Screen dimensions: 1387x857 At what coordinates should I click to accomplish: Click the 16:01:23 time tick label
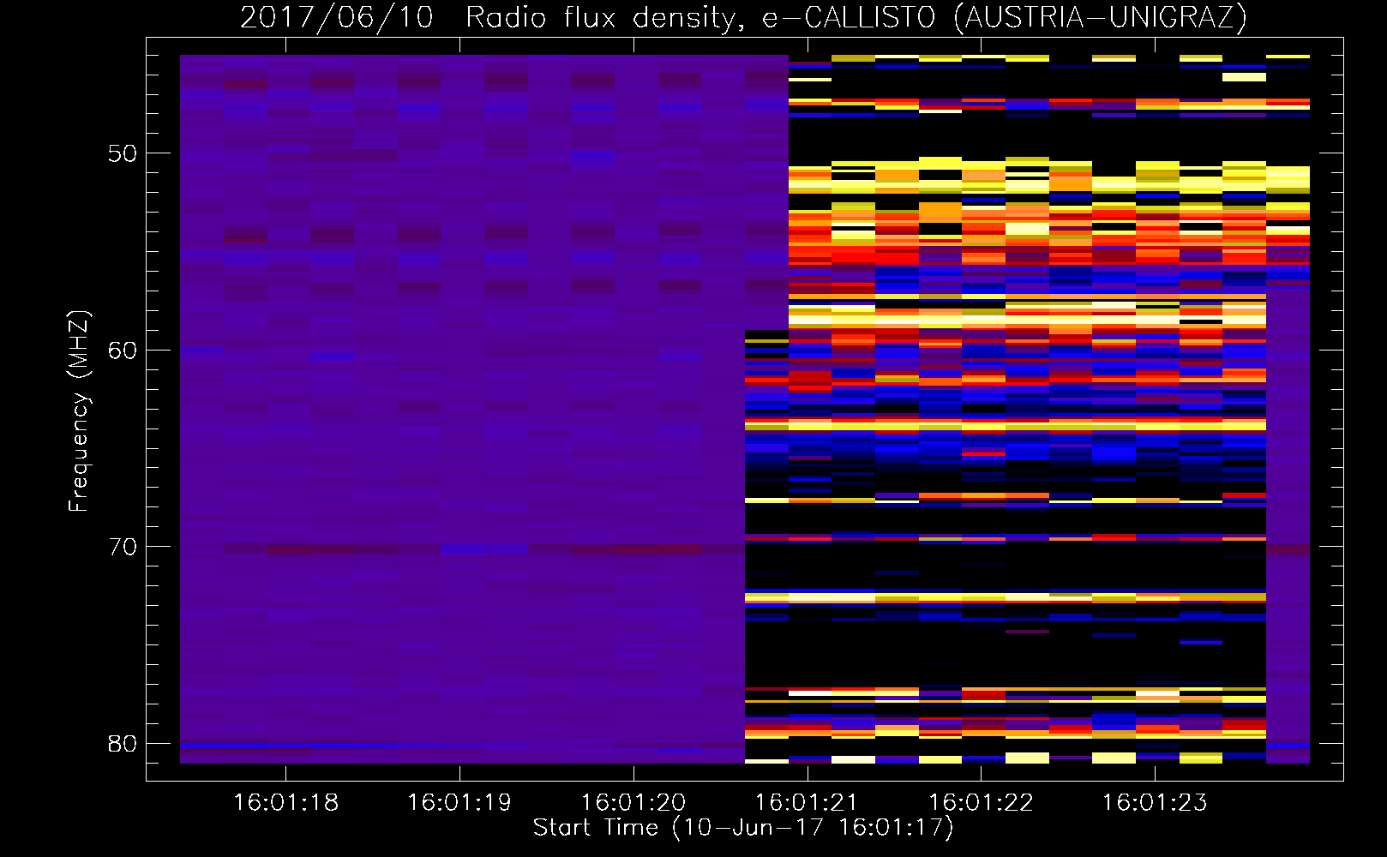coord(1155,803)
